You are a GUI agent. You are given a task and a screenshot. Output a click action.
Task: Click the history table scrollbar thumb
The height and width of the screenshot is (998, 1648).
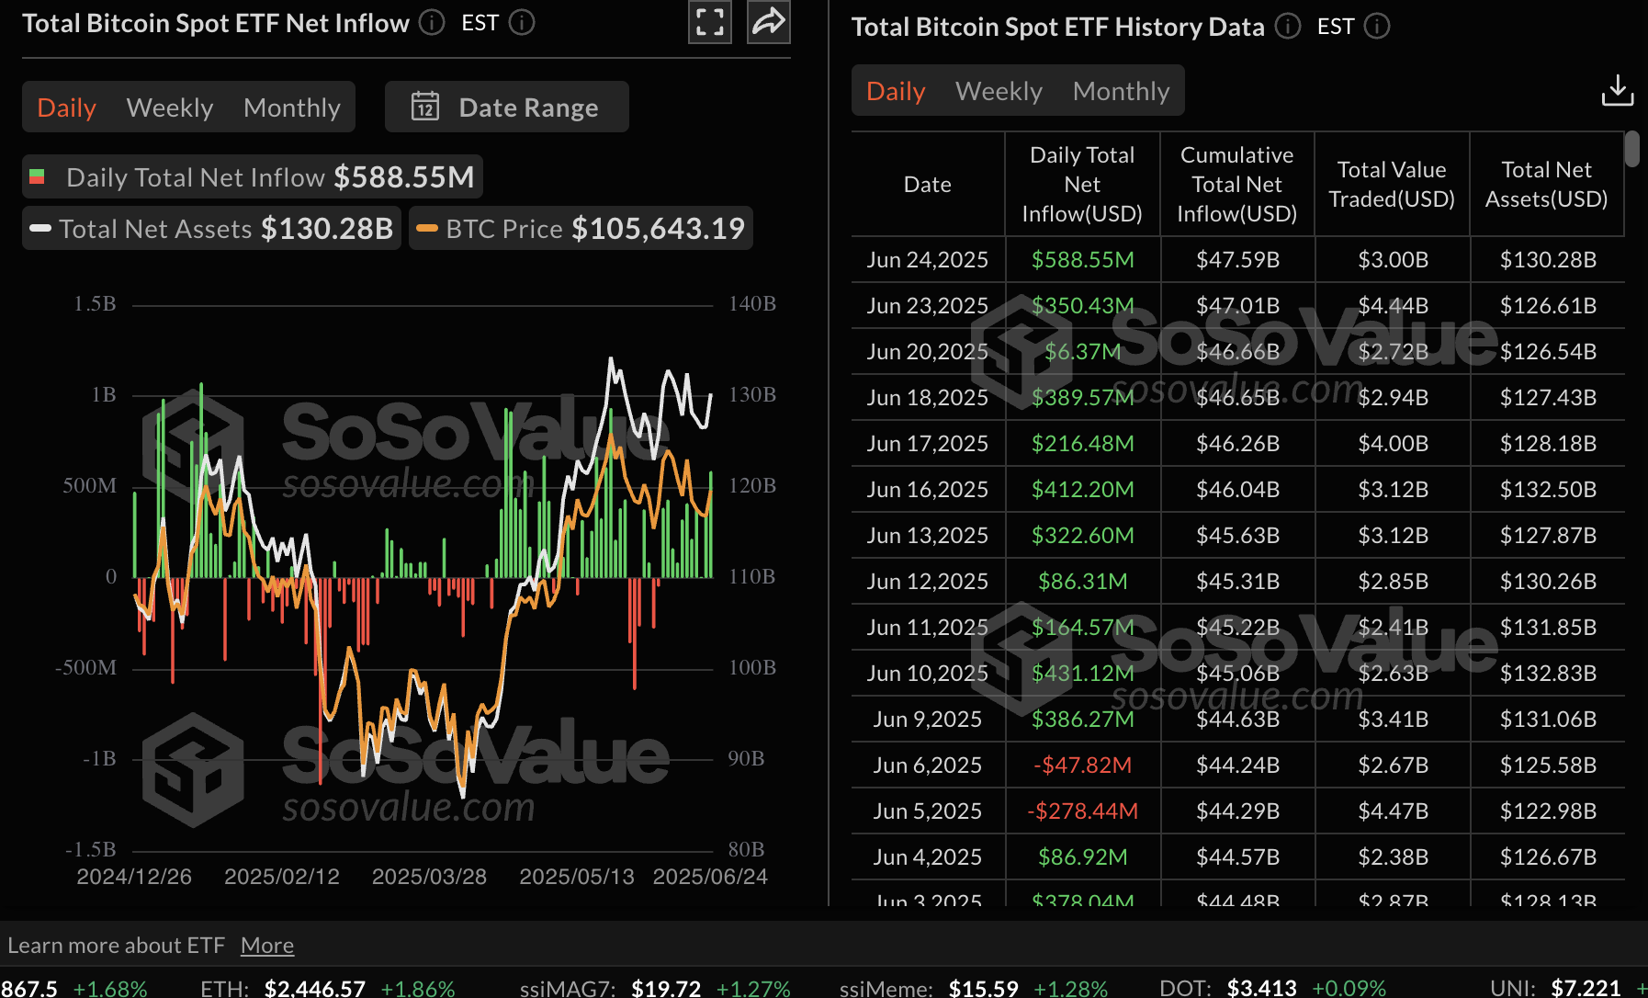[1632, 149]
